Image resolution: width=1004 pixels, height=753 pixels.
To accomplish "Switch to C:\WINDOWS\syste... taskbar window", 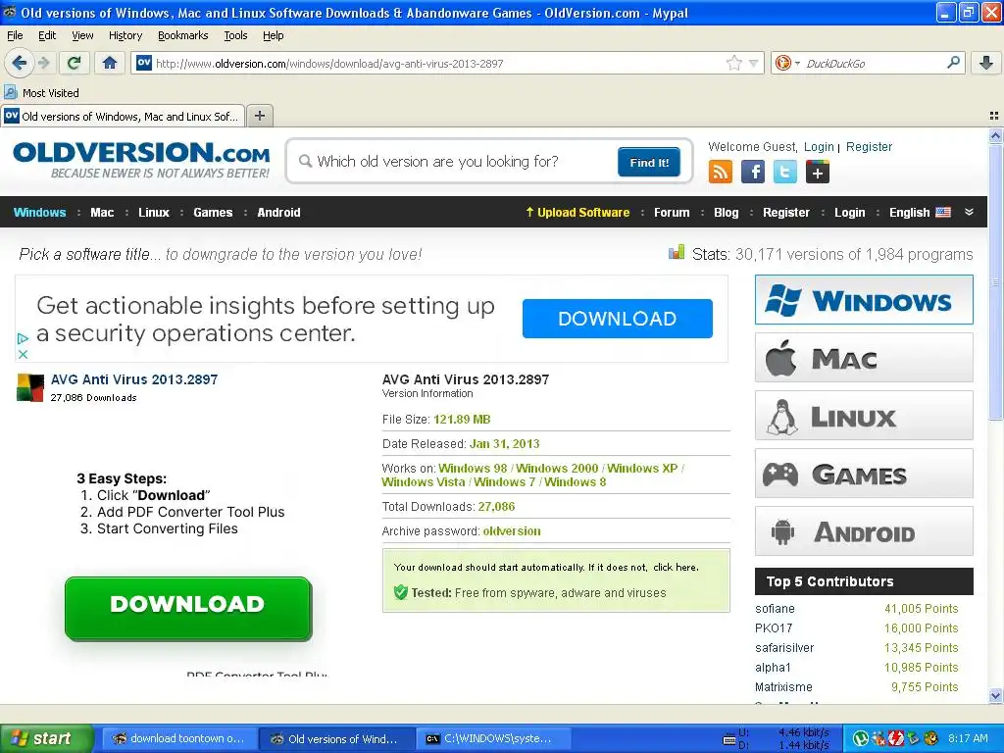I will pyautogui.click(x=493, y=738).
